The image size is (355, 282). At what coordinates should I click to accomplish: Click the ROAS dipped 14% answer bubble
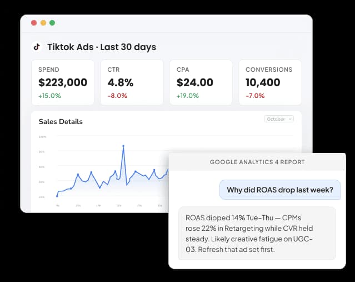pos(257,234)
